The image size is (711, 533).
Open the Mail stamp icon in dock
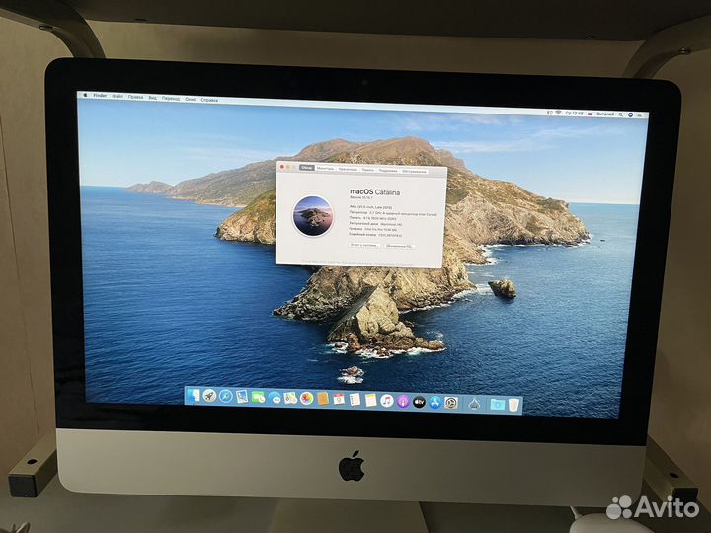(x=242, y=397)
